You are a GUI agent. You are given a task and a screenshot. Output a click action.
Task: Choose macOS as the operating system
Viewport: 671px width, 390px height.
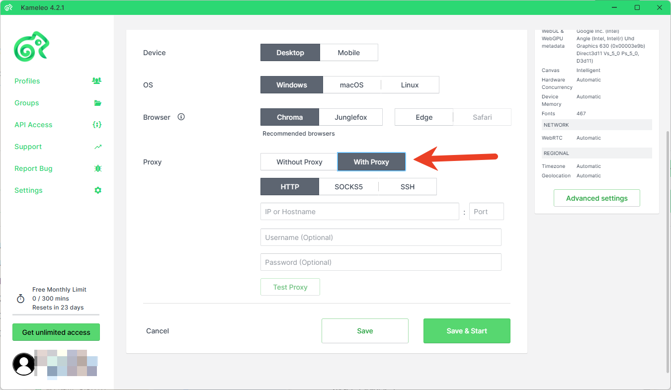pyautogui.click(x=351, y=85)
